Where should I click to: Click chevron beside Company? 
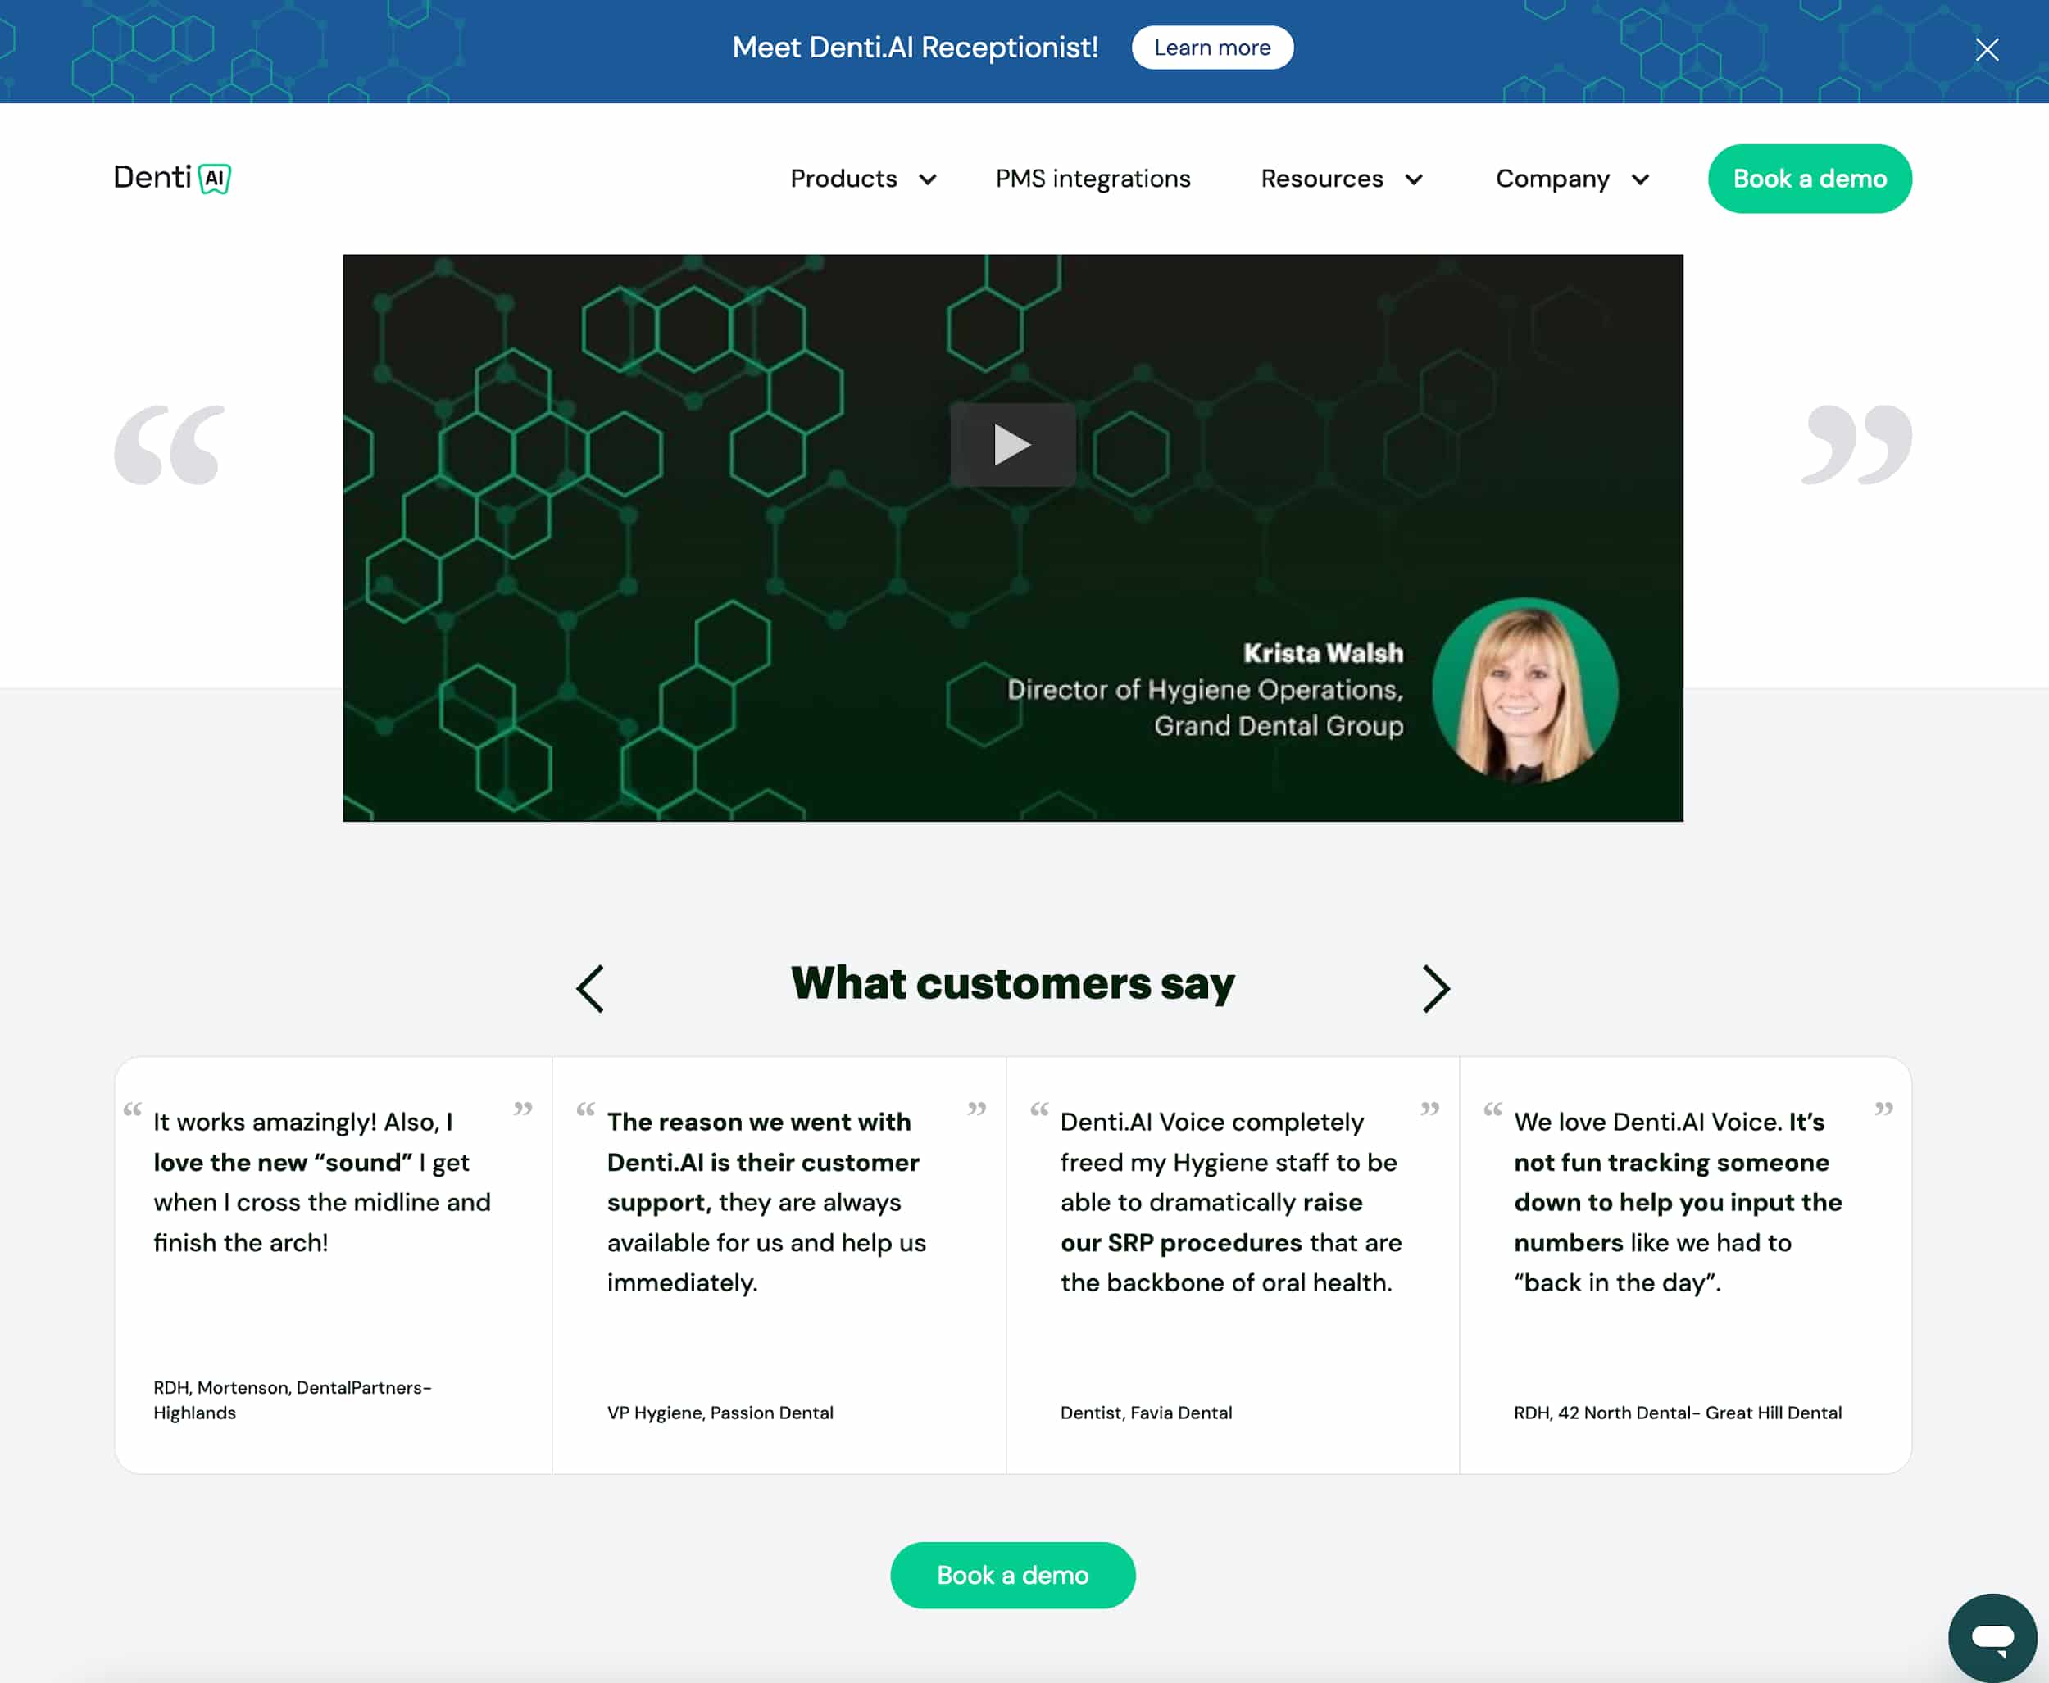tap(1640, 179)
